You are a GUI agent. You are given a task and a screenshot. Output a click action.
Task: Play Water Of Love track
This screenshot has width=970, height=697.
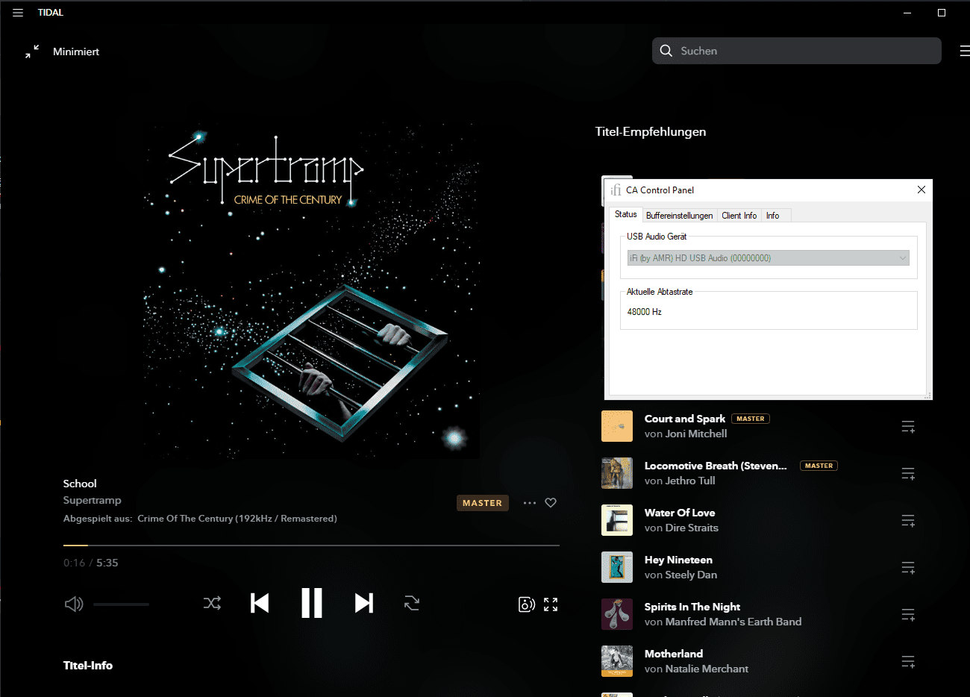[x=680, y=513]
